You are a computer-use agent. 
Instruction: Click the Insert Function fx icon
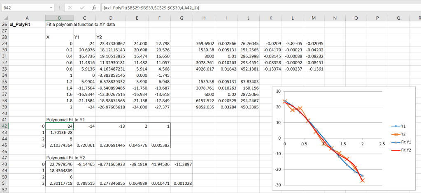coord(94,8)
